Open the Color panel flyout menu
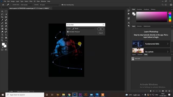The image size is (173, 97). tap(172, 9)
